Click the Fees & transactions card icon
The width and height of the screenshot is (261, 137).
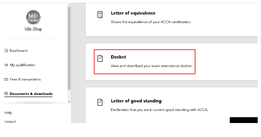pyautogui.click(x=6, y=80)
